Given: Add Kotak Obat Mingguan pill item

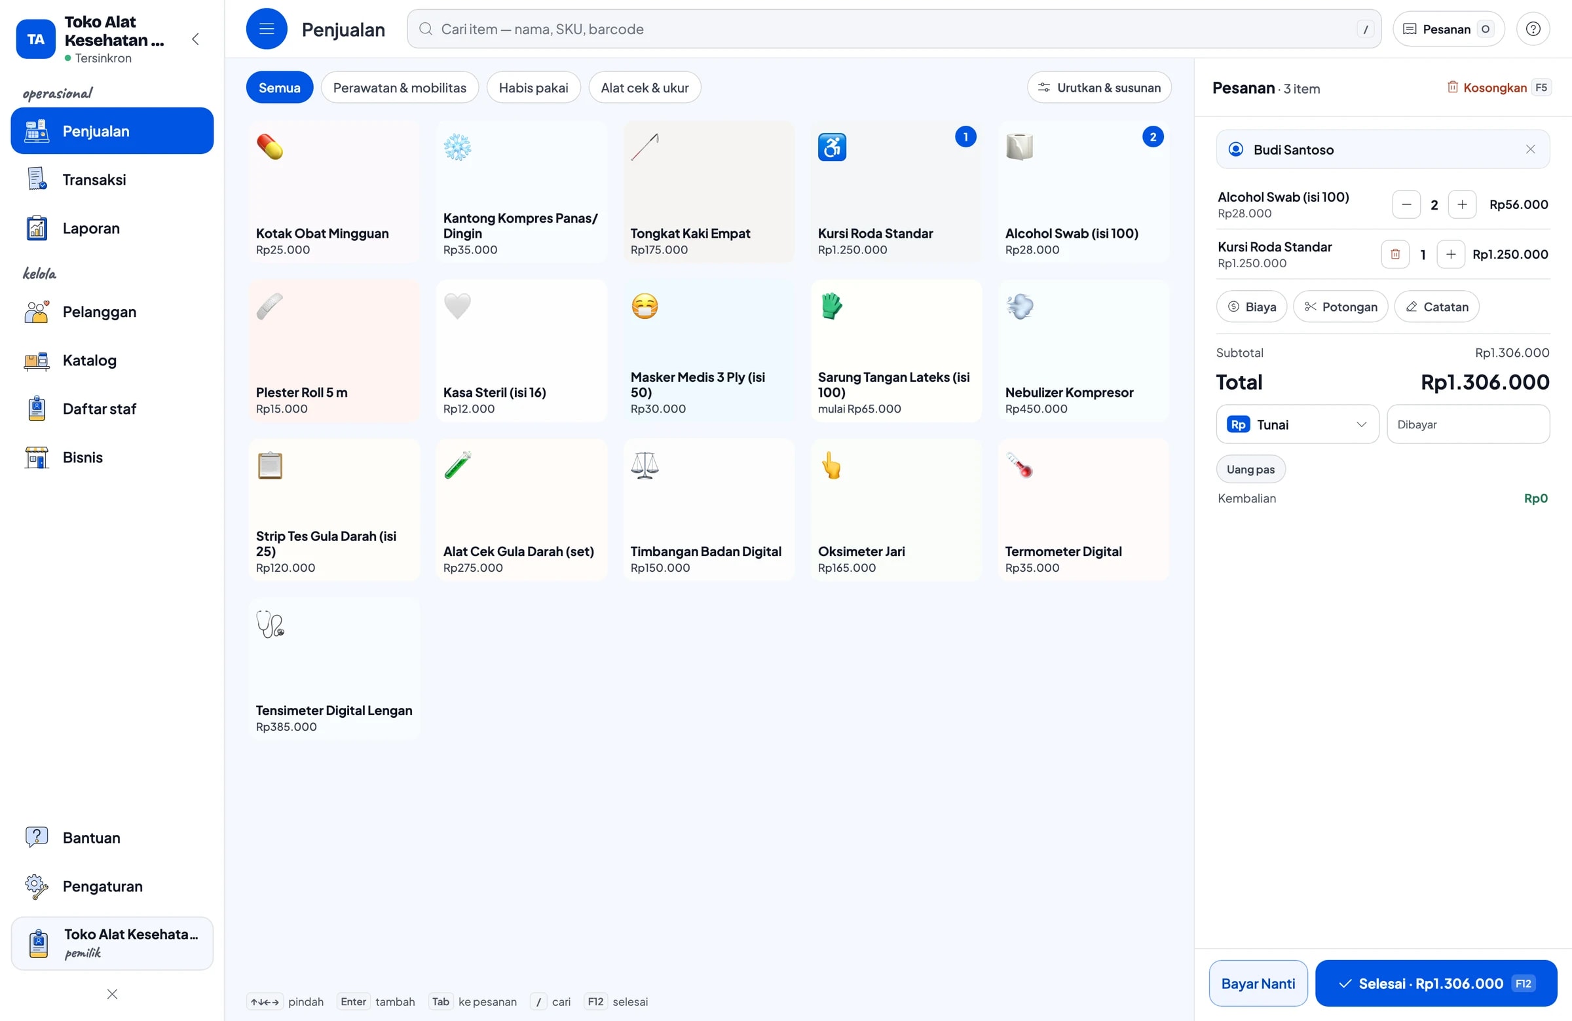Looking at the screenshot, I should (x=333, y=191).
